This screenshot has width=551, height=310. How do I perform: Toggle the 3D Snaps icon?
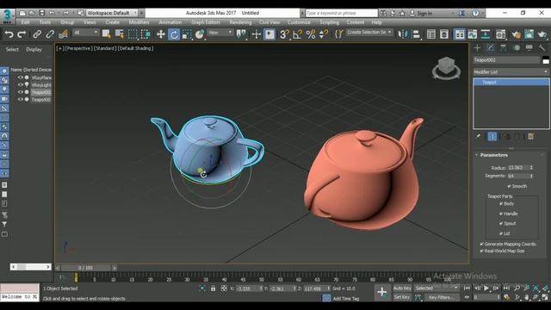pos(284,34)
